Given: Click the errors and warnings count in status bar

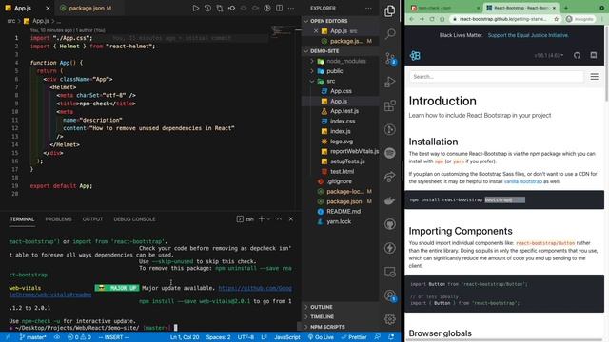Looking at the screenshot, I should point(79,337).
